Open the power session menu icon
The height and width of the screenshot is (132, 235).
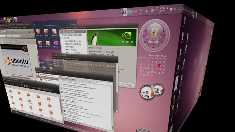pos(180,9)
